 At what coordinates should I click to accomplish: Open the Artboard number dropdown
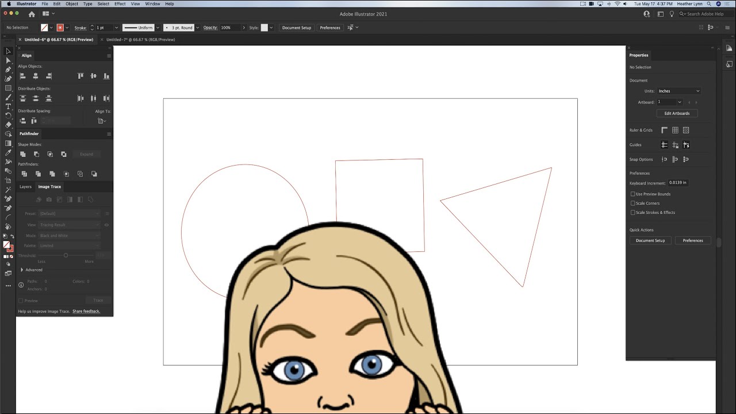679,102
